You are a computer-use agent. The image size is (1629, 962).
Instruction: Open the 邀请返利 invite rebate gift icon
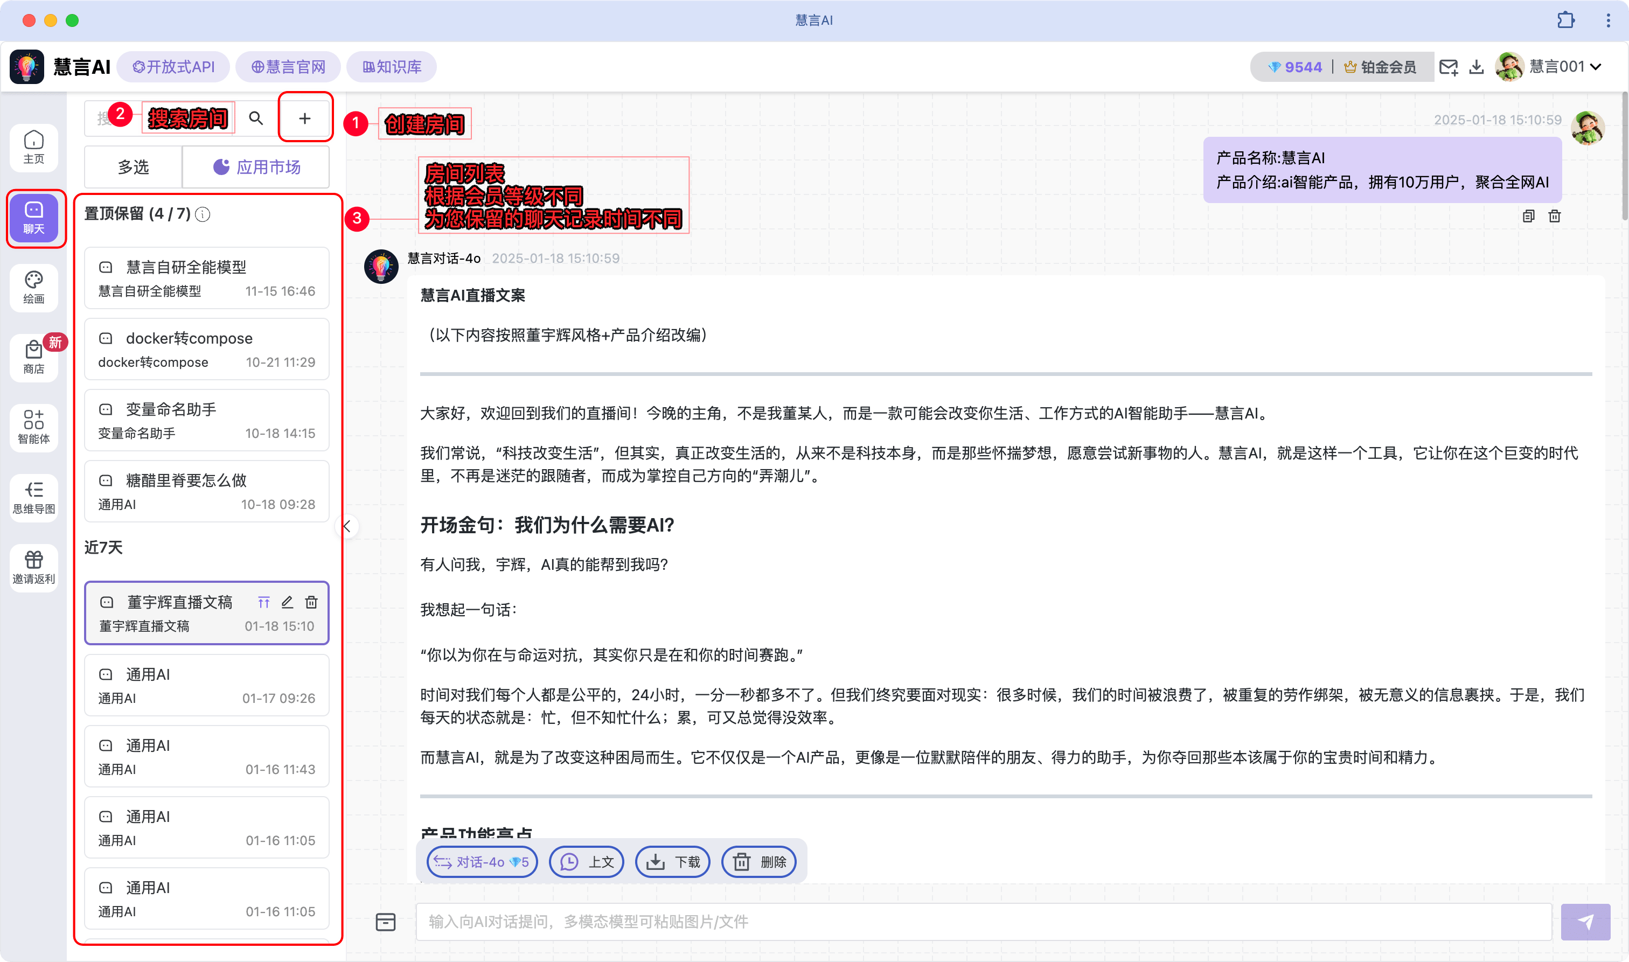34,568
